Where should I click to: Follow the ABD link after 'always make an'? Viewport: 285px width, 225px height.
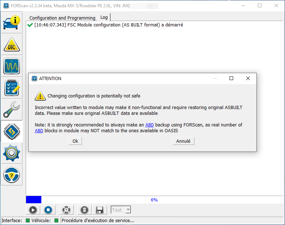click(x=149, y=125)
